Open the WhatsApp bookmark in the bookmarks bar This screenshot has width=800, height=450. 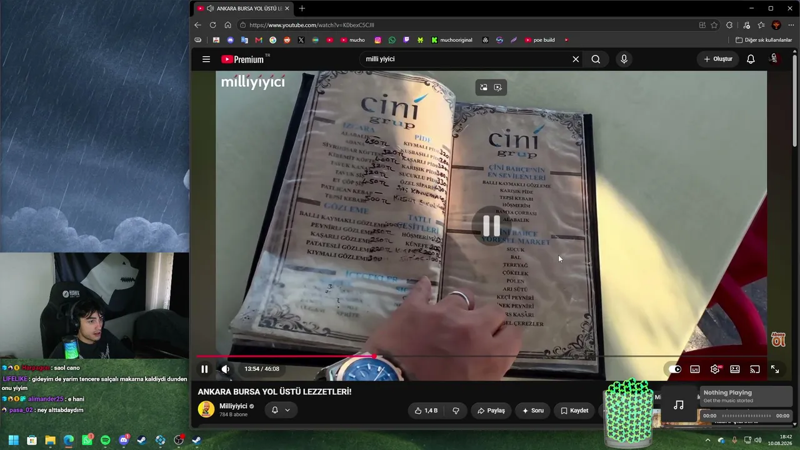click(x=392, y=40)
